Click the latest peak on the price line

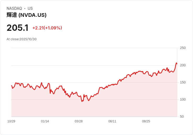click(176, 63)
